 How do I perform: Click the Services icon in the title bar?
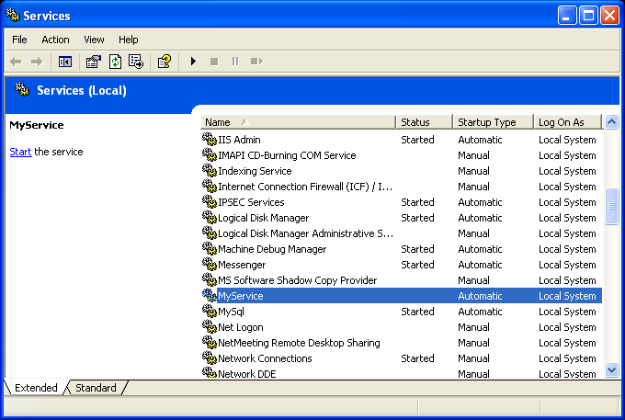click(x=13, y=15)
